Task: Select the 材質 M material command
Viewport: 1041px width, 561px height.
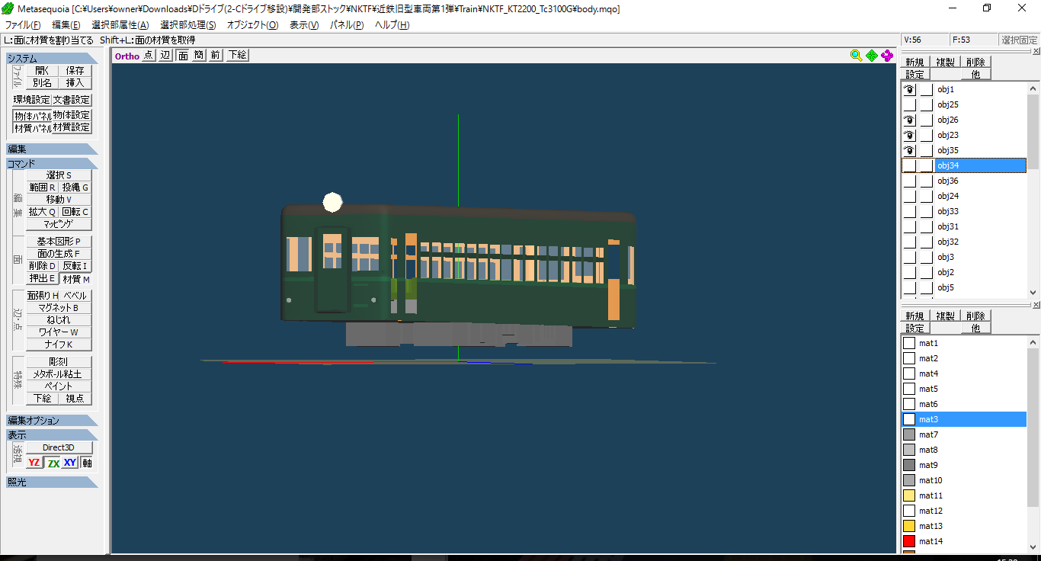Action: [75, 279]
